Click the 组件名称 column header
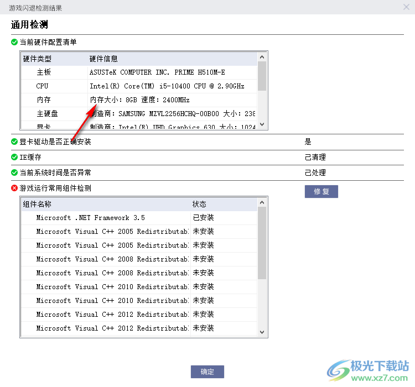Screen dimensions: 415x387 (x=106, y=204)
